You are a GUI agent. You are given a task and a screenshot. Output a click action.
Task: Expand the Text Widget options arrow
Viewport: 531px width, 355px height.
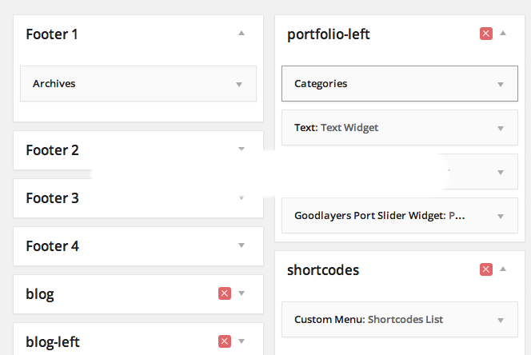click(x=501, y=128)
